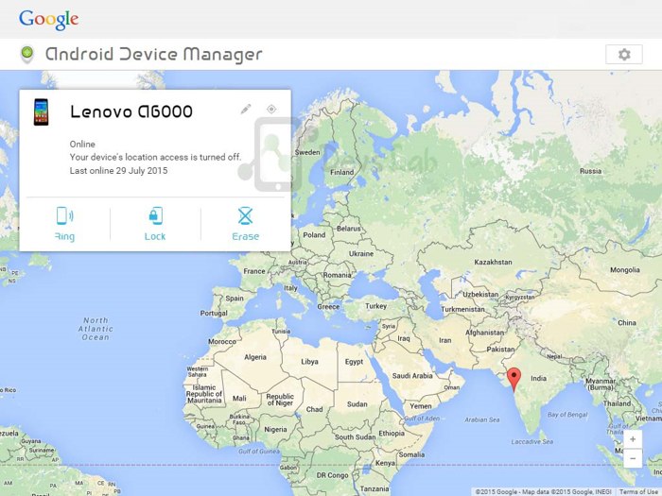This screenshot has width=662, height=496.
Task: Locate device using the crosshair icon
Action: coord(271,110)
